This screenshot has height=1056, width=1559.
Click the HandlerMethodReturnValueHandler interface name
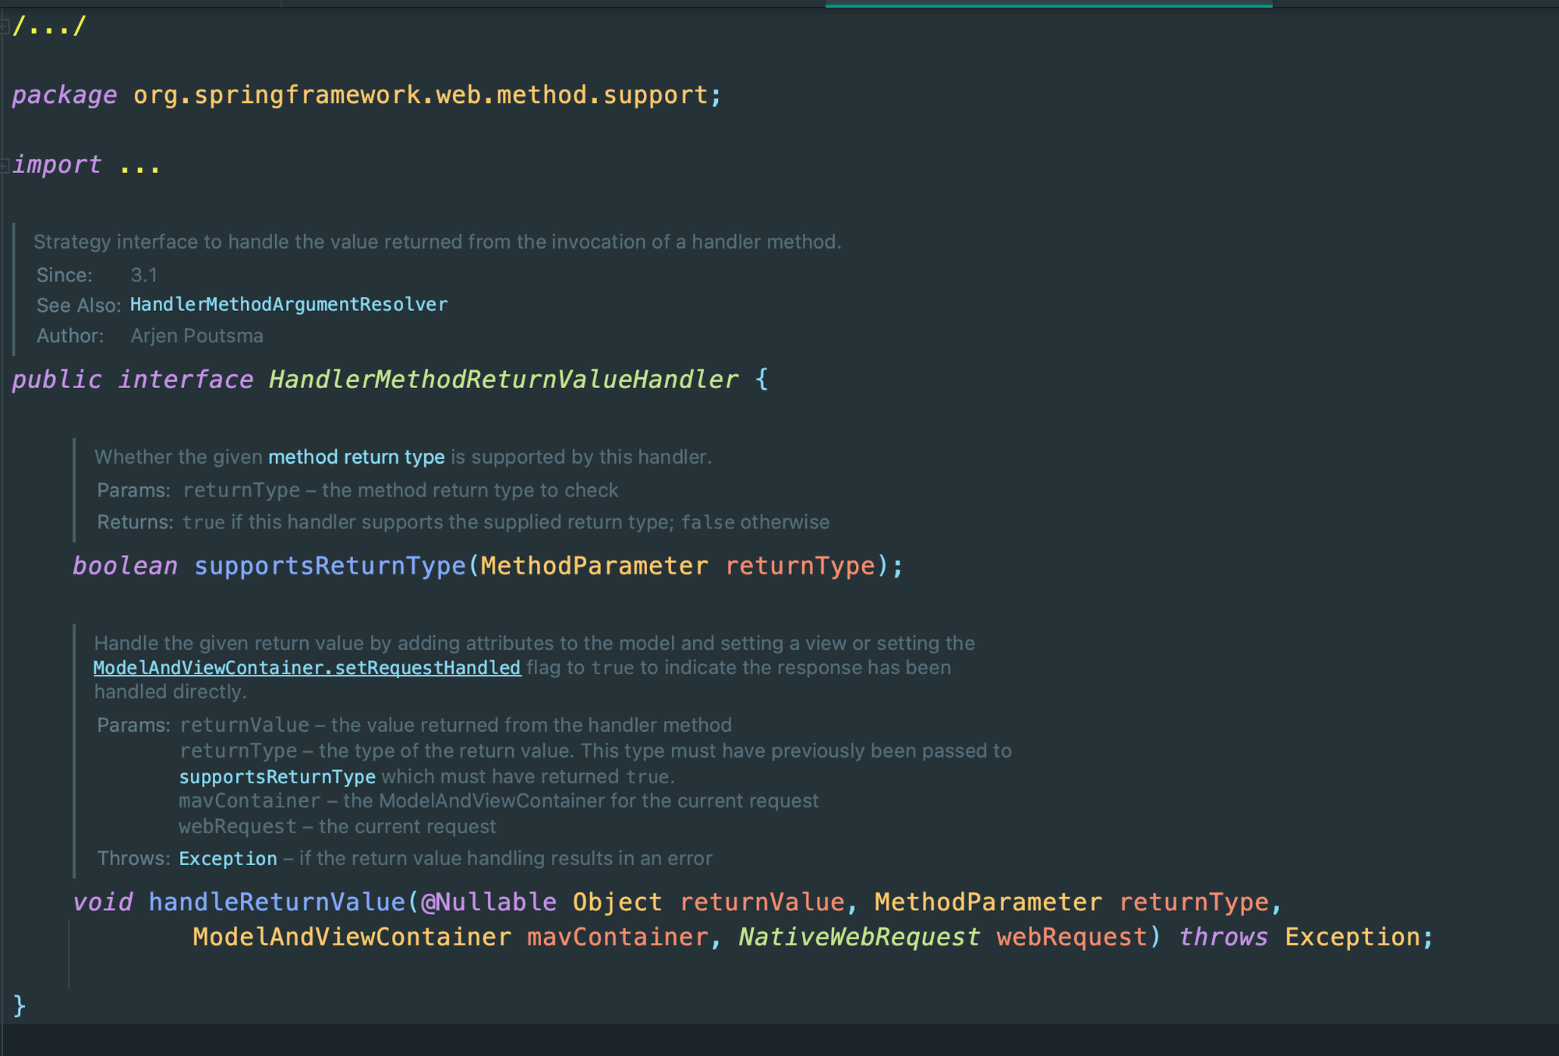(x=503, y=380)
